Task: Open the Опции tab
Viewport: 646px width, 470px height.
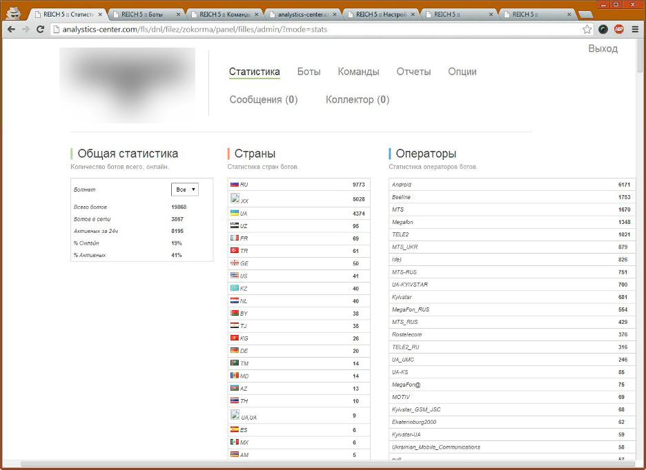Action: (462, 71)
